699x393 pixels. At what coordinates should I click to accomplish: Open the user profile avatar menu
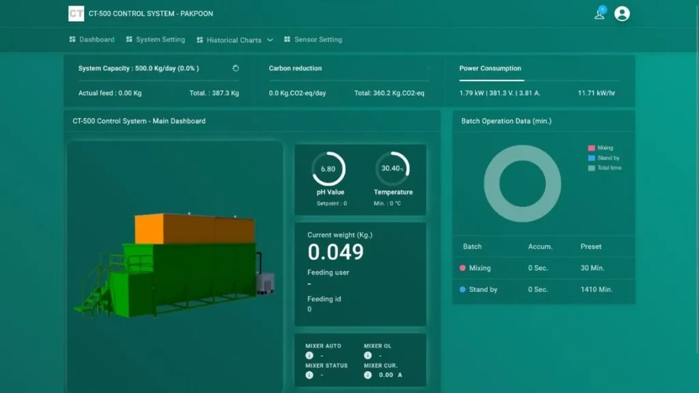pyautogui.click(x=622, y=14)
